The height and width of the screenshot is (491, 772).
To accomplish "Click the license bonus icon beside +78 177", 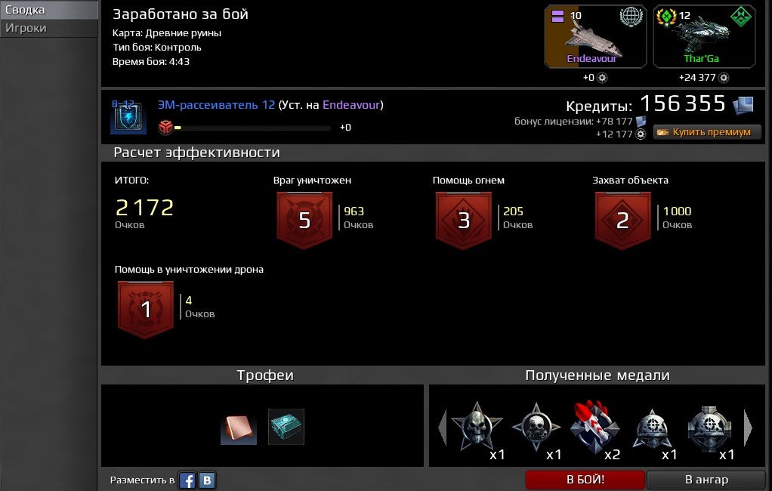I will click(x=641, y=121).
